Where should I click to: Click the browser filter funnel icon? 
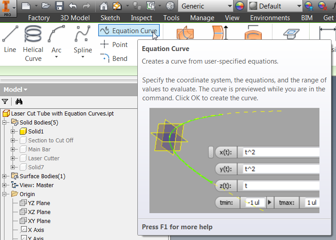click(x=5, y=102)
